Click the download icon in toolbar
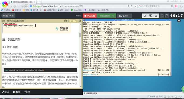 pos(156,16)
